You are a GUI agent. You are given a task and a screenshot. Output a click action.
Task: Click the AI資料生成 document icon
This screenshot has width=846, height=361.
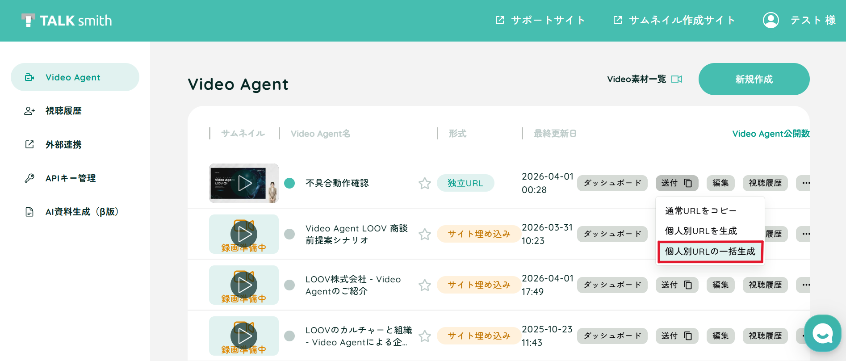click(29, 212)
